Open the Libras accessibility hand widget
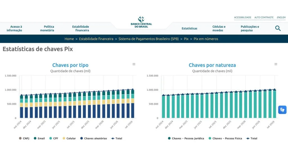The width and height of the screenshot is (288, 162). [282, 110]
